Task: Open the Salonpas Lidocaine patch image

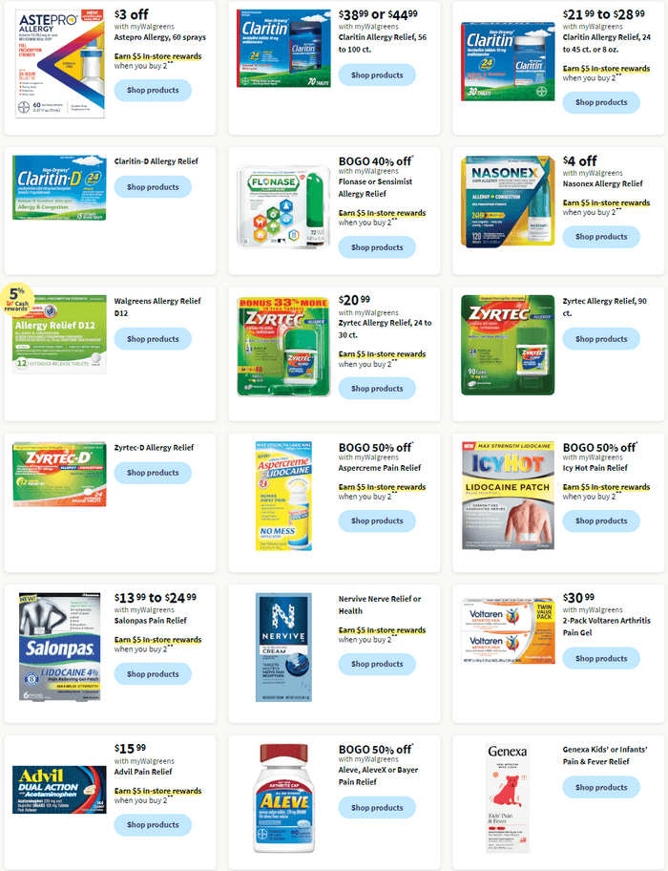Action: point(59,647)
